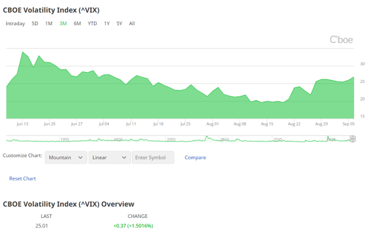Click the Jul 18 x-axis date label
This screenshot has height=233, width=368.
coord(158,124)
